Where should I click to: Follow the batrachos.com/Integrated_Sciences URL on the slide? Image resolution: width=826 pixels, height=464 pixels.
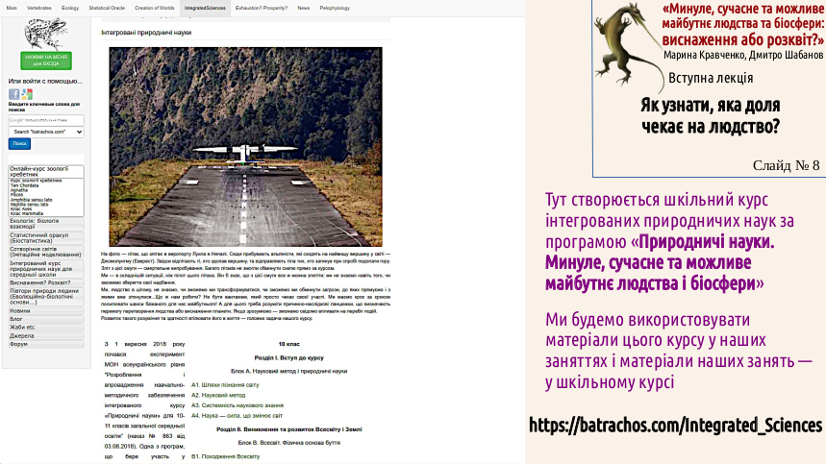[x=676, y=425]
